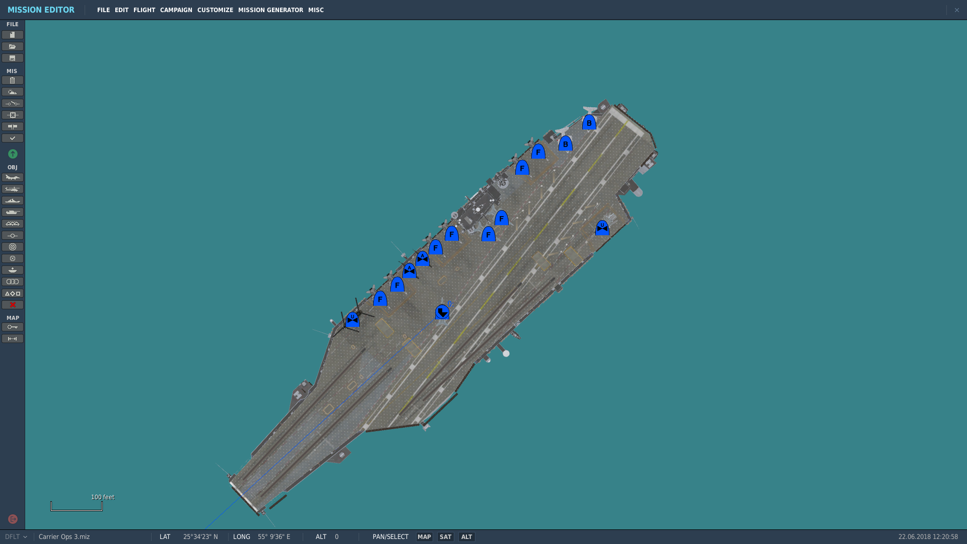Open the MISSION GENERATOR menu
Image resolution: width=967 pixels, height=544 pixels.
(270, 10)
